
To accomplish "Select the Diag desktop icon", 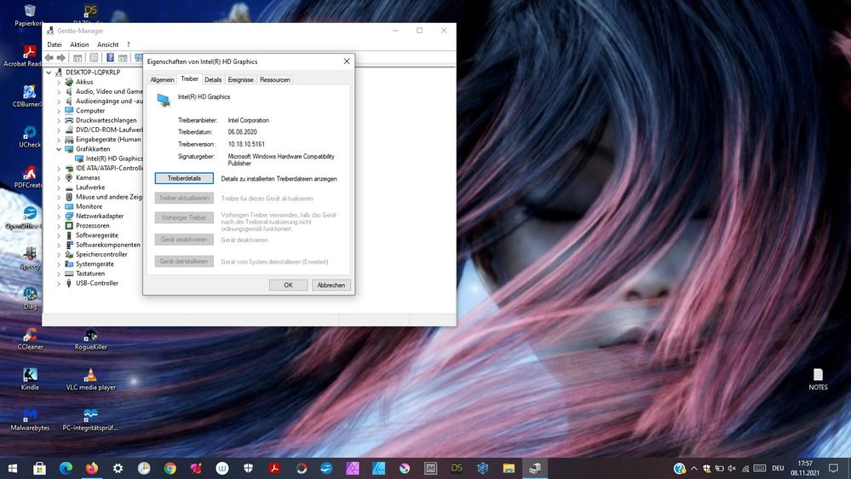I will click(30, 298).
